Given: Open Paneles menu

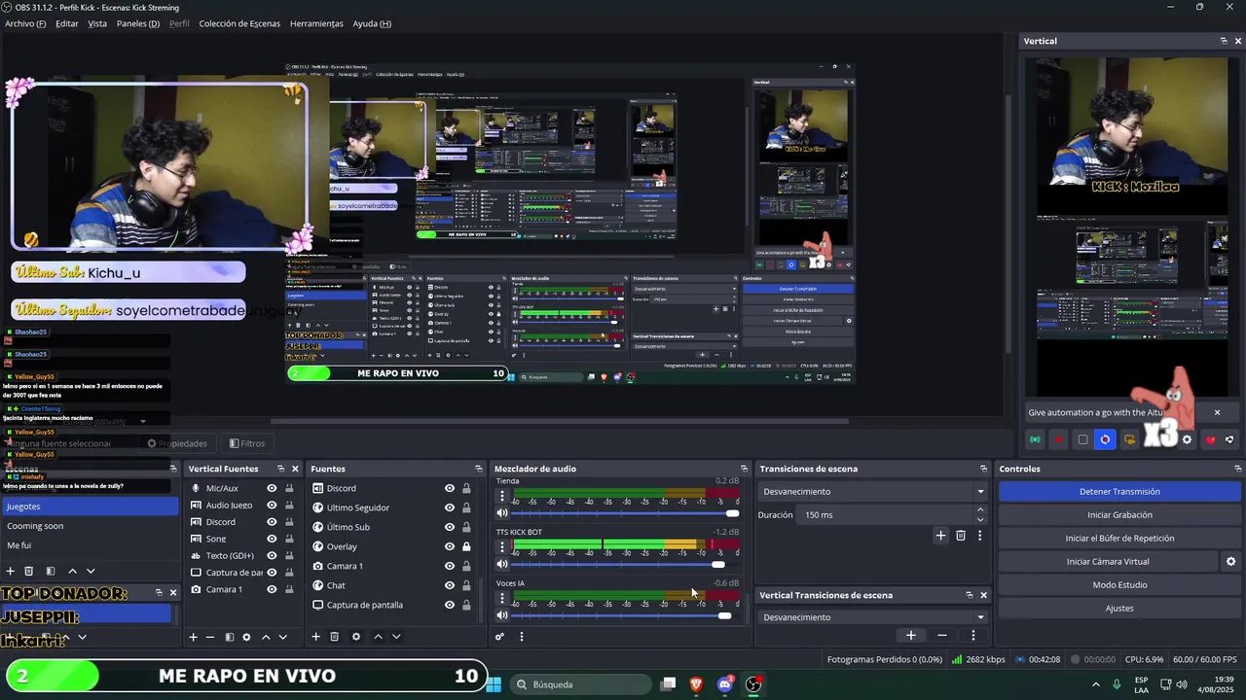Looking at the screenshot, I should pyautogui.click(x=138, y=23).
